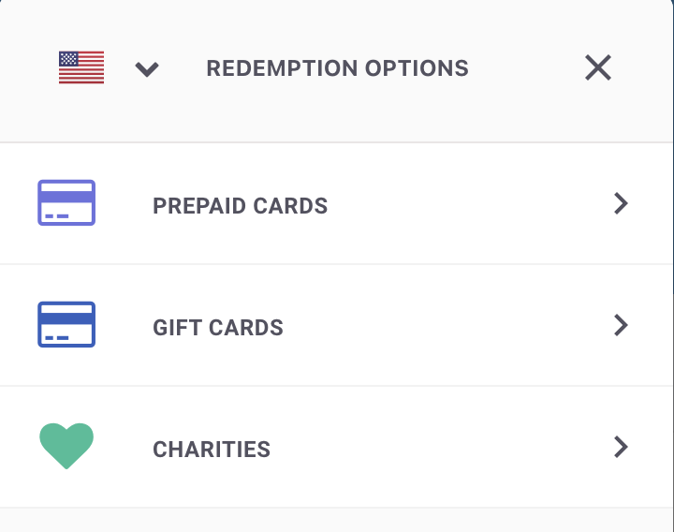Expand Charities using its right arrow
Viewport: 674px width, 532px height.
point(622,447)
